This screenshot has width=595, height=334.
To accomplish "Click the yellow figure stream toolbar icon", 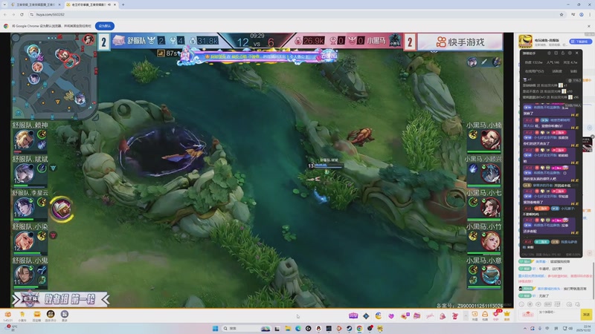I will [x=22, y=314].
